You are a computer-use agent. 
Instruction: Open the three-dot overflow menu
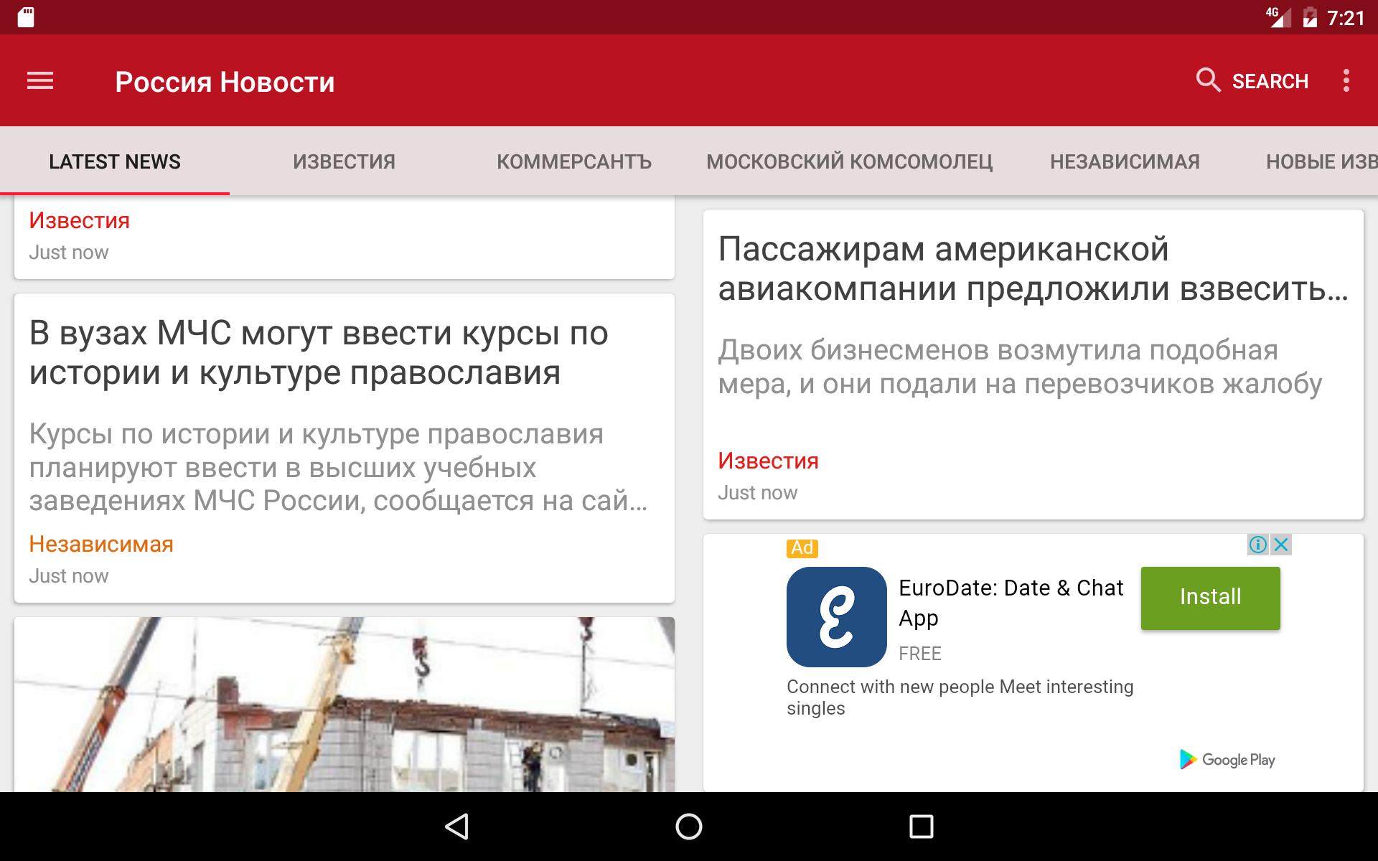pos(1346,80)
